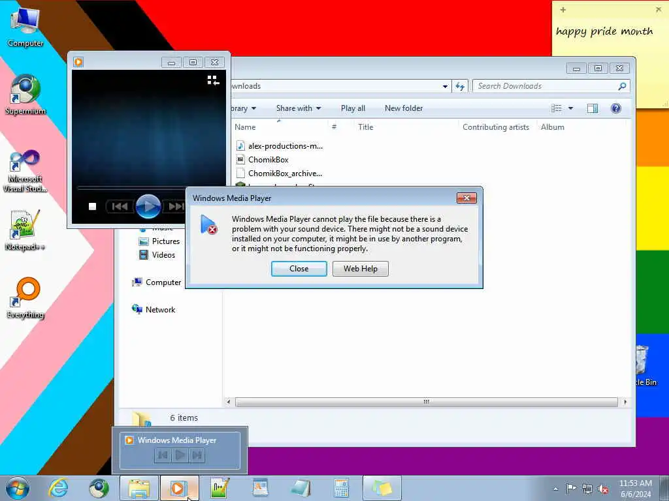Viewport: 669px width, 501px height.
Task: Click the right scroll arrow of the file list
Action: pos(625,402)
